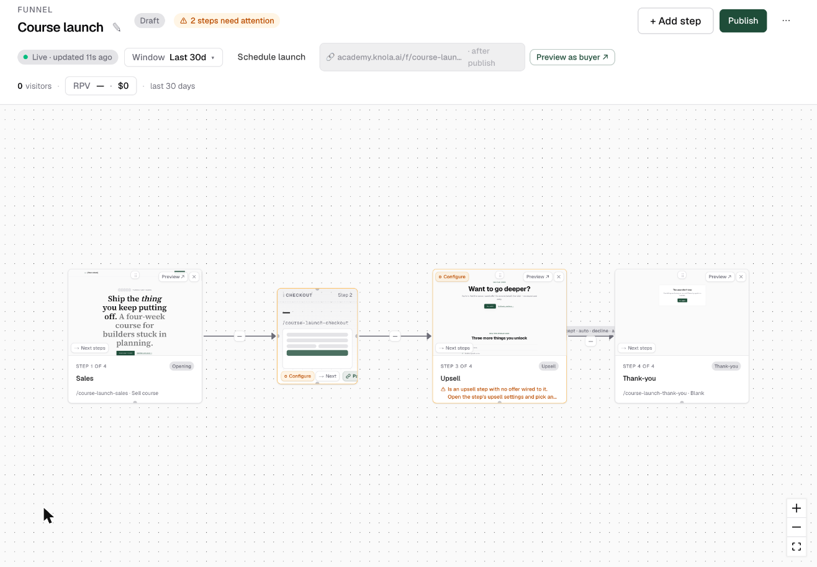Open Preview on the Sales step card

pyautogui.click(x=172, y=277)
